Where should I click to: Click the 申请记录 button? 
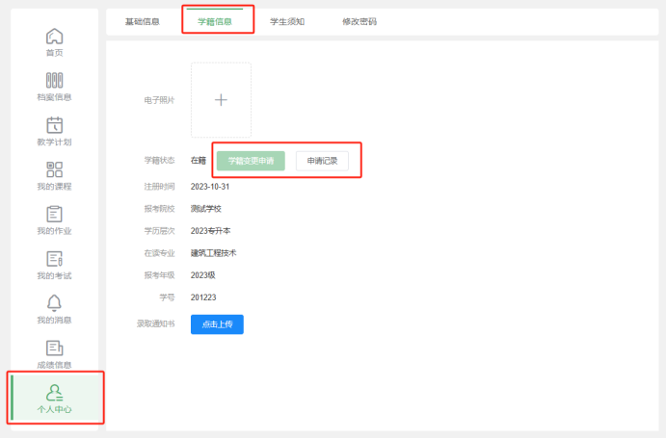tap(322, 161)
